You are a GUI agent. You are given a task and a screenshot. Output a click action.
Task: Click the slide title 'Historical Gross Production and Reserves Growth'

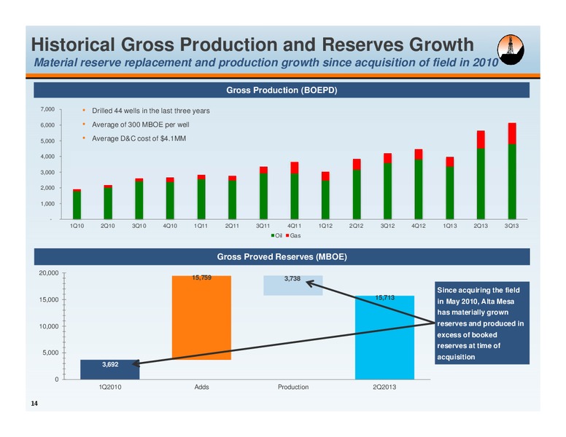252,44
